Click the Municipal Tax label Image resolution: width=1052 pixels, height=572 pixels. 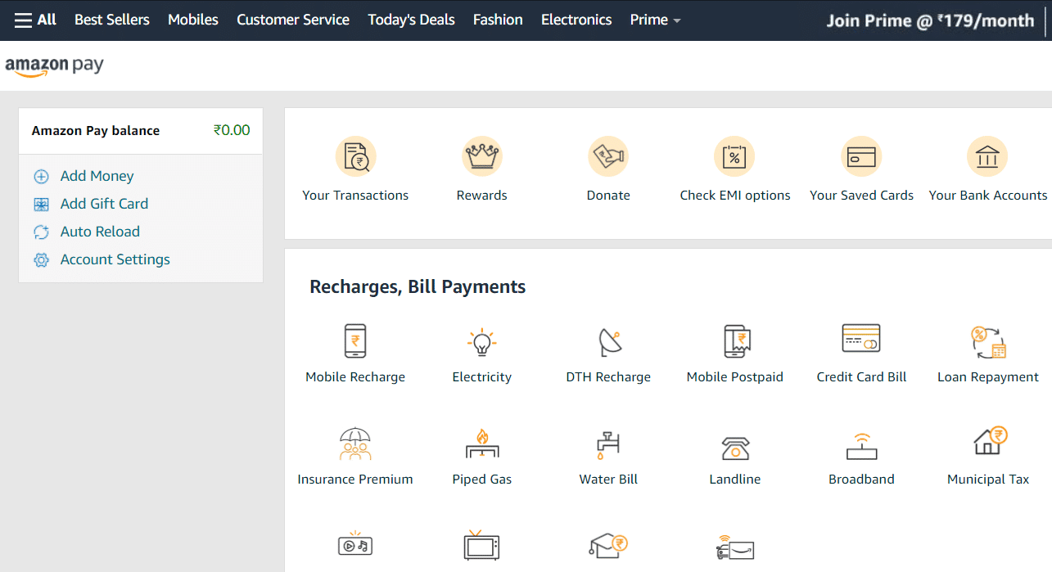click(988, 480)
